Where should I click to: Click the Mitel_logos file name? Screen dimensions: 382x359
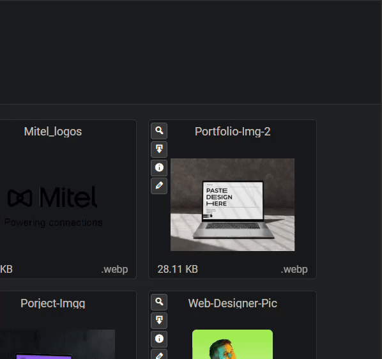[53, 132]
